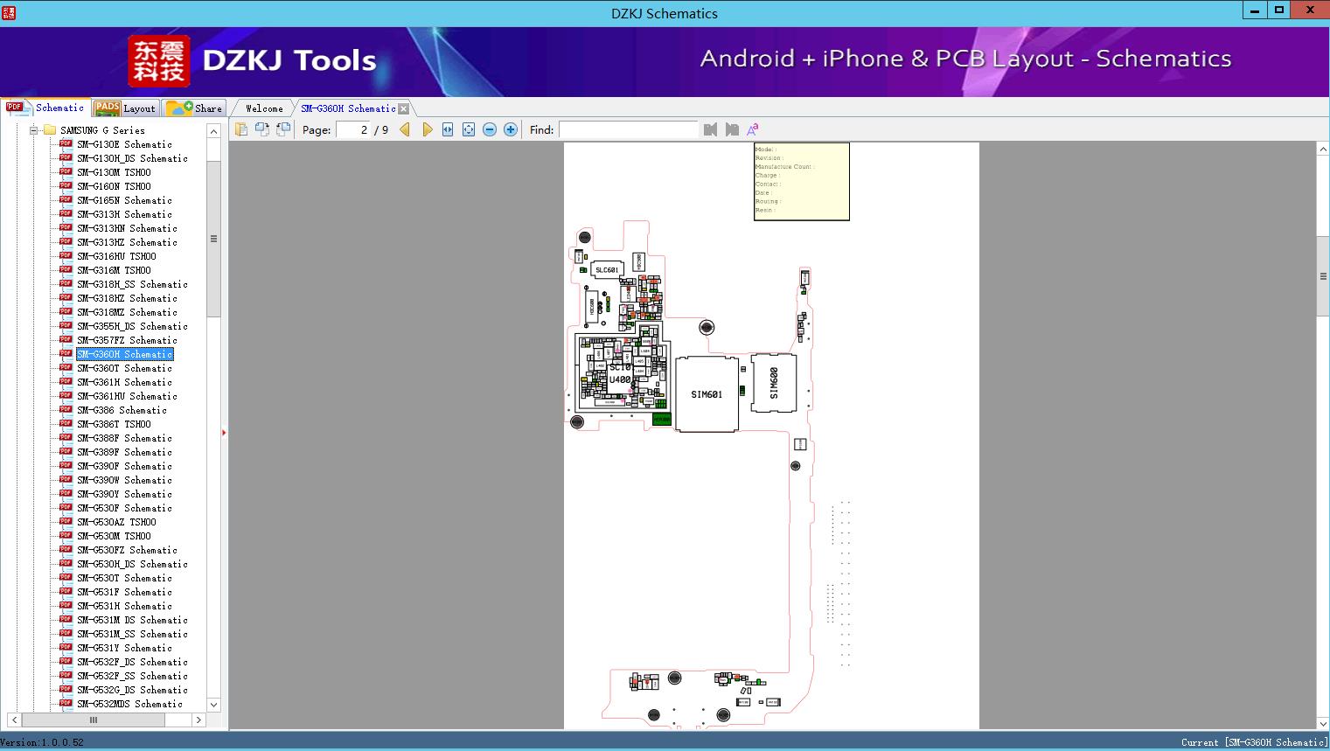Select SM-G316M TSHOO tree item

pyautogui.click(x=114, y=270)
